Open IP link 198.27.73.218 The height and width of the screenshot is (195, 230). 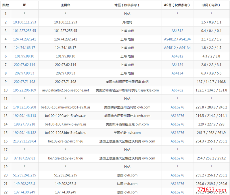(24, 124)
